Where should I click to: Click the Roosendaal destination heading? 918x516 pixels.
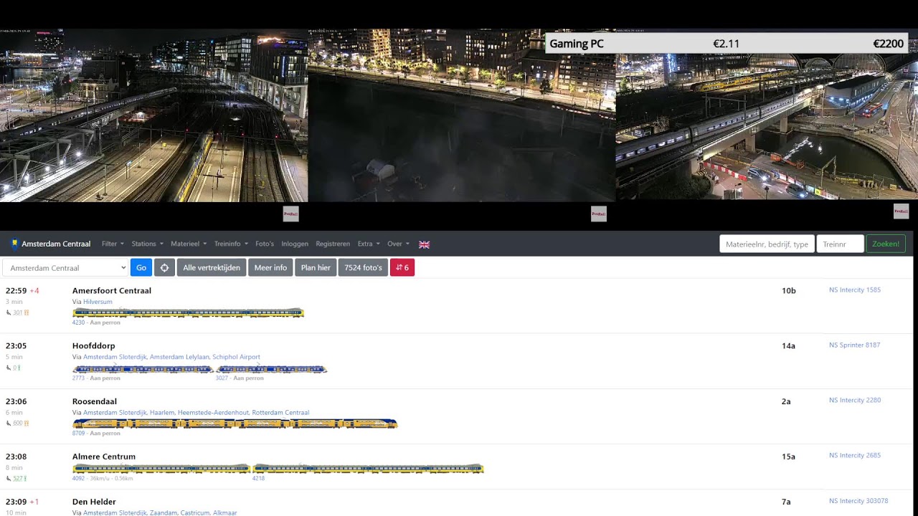point(94,401)
